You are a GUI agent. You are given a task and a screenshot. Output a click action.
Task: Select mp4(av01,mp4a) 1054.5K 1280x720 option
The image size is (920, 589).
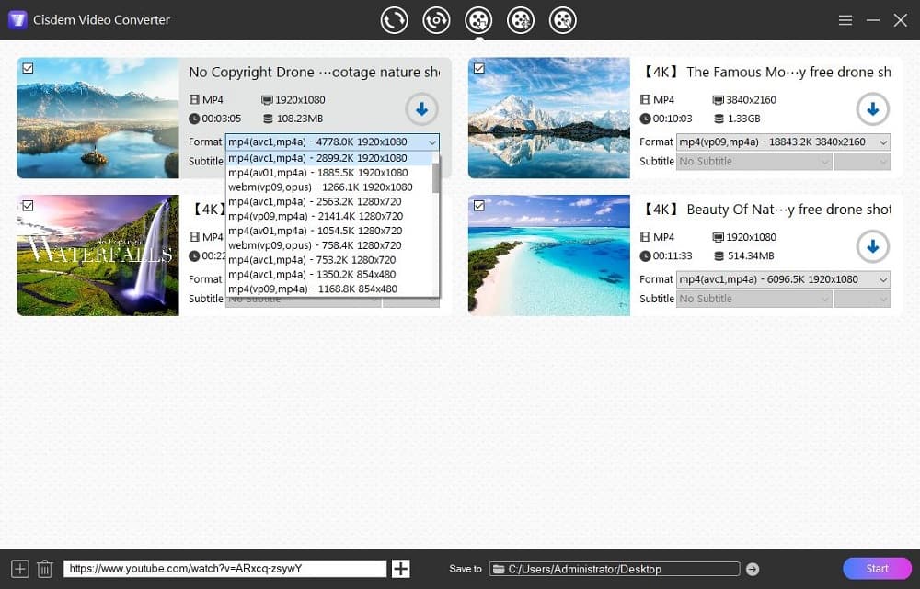coord(329,231)
